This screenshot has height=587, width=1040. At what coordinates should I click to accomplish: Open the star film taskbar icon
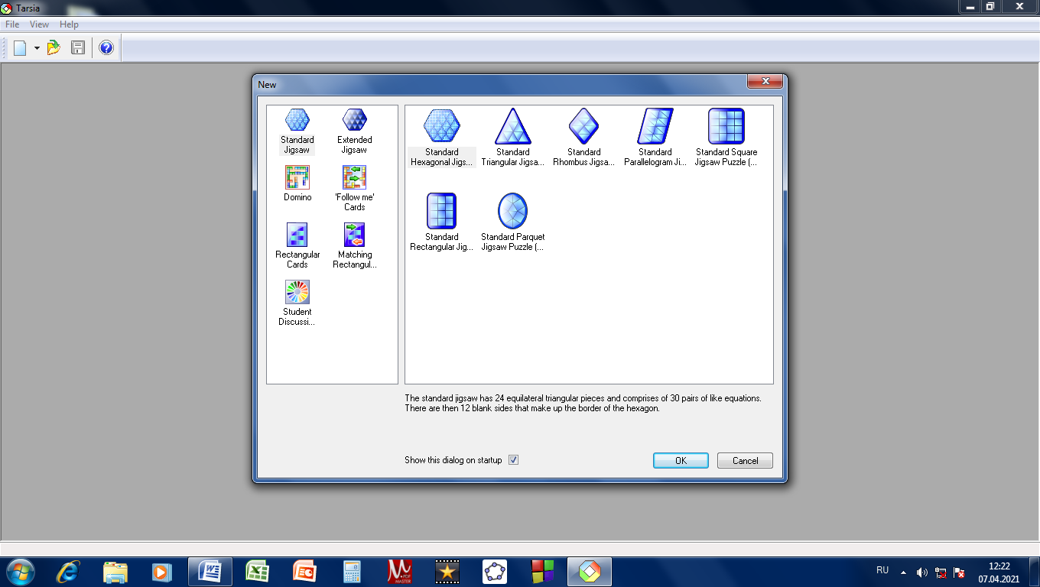click(x=447, y=572)
